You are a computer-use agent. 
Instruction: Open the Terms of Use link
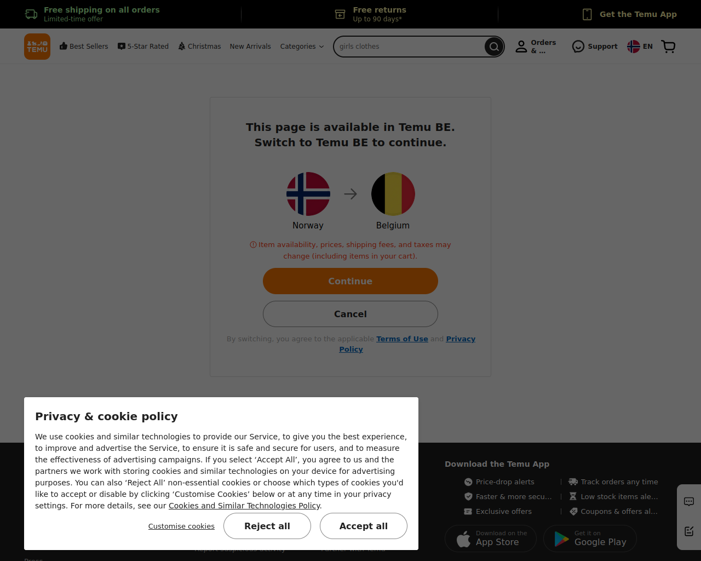pos(402,339)
